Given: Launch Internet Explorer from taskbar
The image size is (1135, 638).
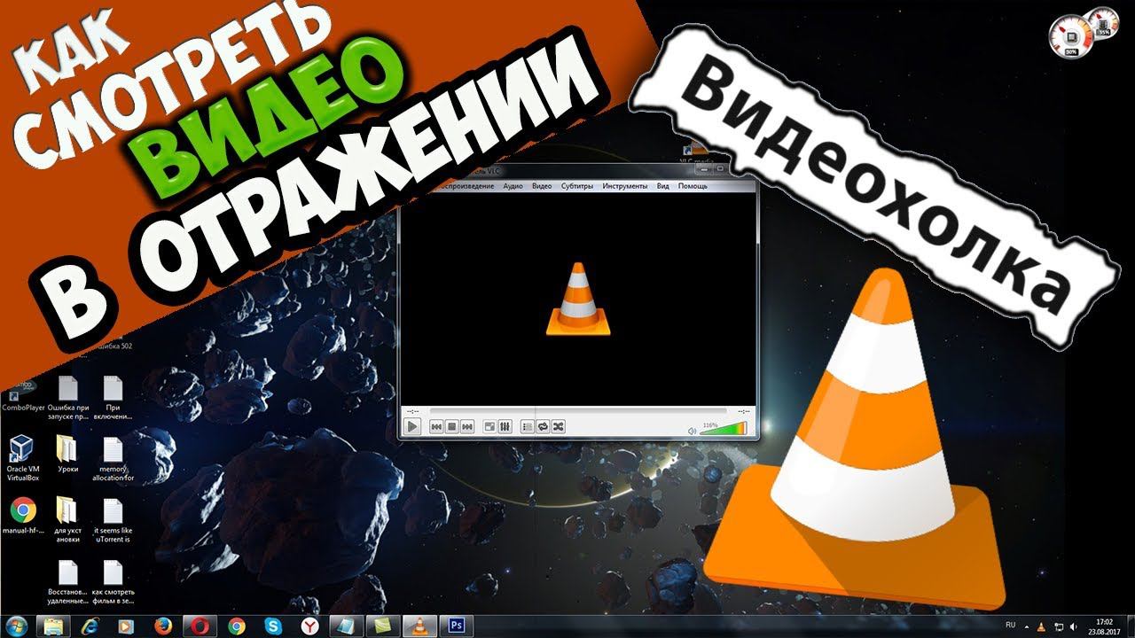Looking at the screenshot, I should (x=89, y=626).
